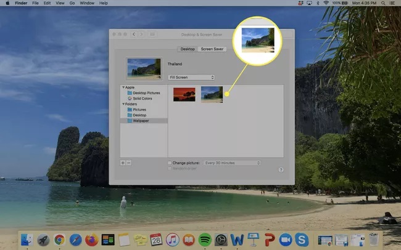The image size is (401, 250).
Task: Open the View menu
Action: point(60,3)
